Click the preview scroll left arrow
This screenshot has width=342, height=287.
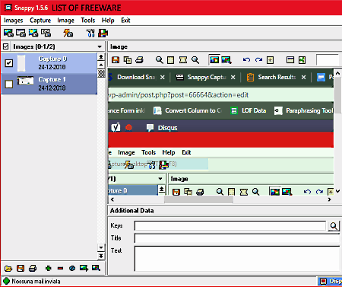point(112,199)
